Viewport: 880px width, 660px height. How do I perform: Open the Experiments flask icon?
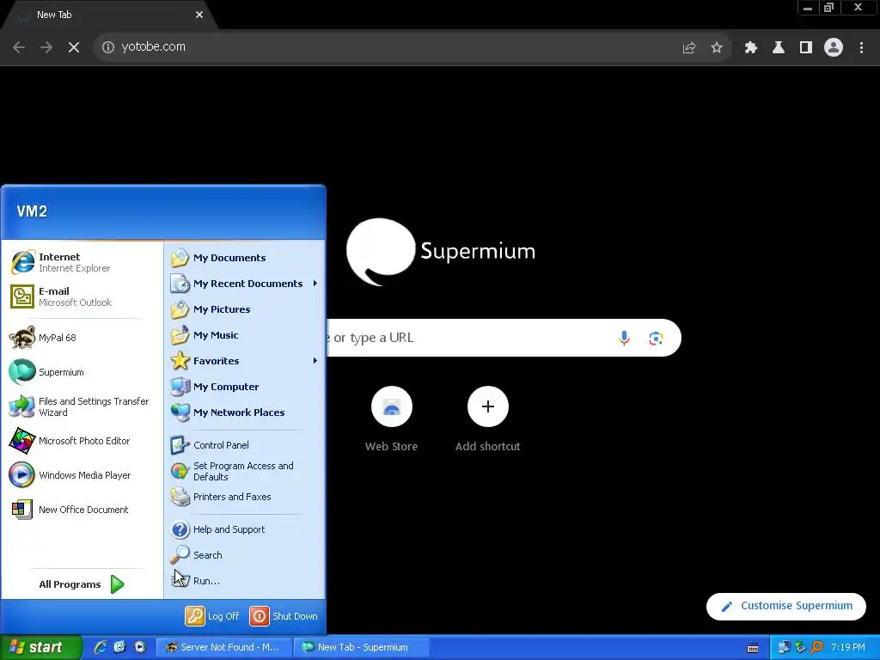[x=779, y=48]
